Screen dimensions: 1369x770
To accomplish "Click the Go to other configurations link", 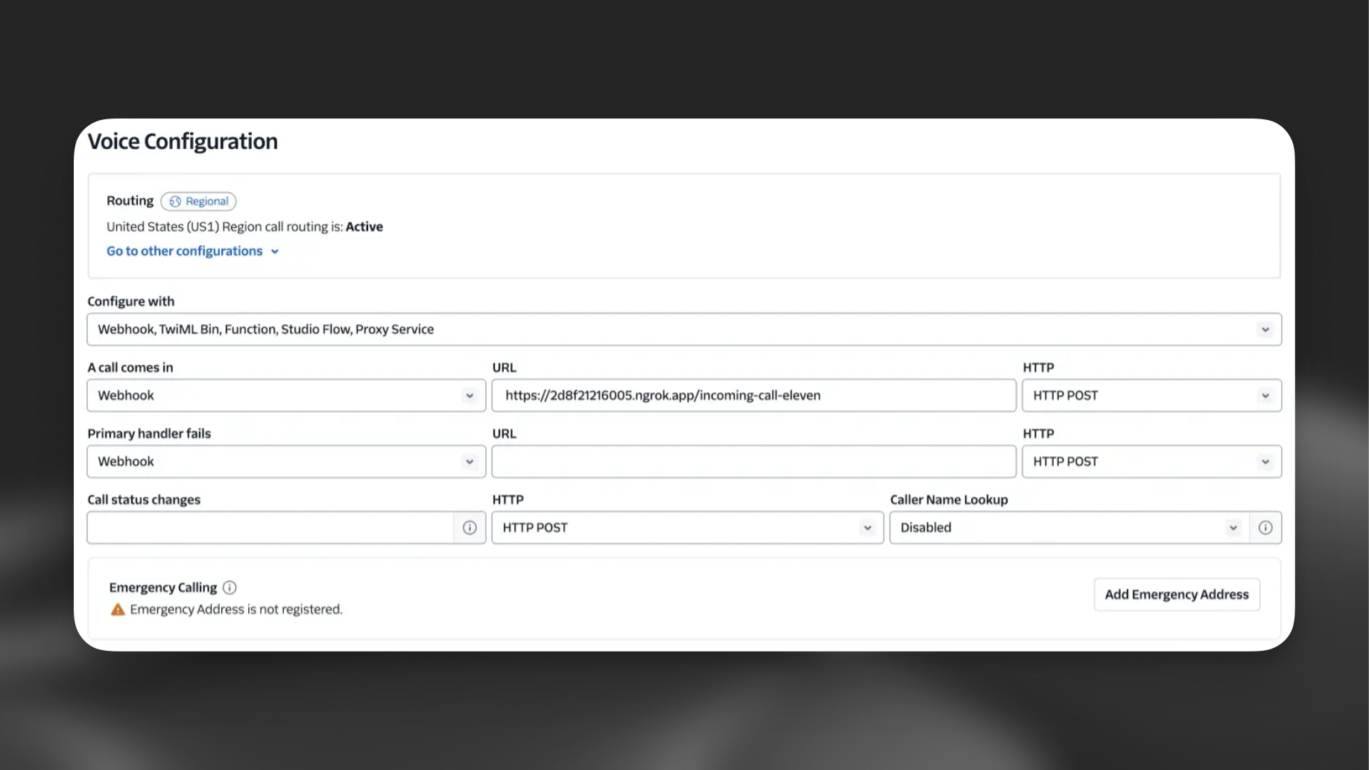I will point(185,251).
